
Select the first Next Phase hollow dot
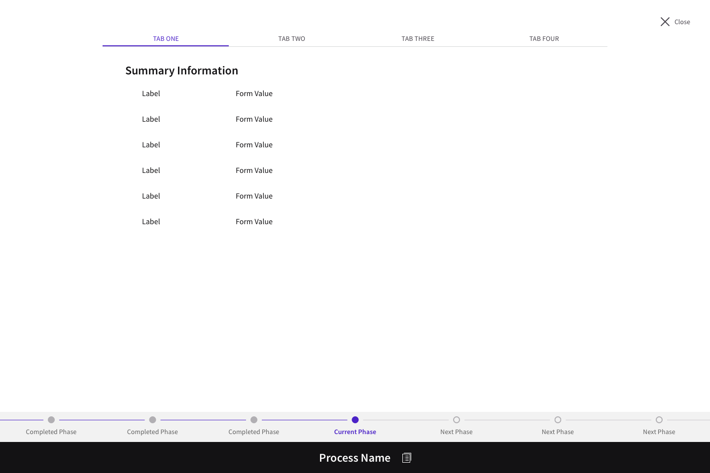(x=457, y=420)
